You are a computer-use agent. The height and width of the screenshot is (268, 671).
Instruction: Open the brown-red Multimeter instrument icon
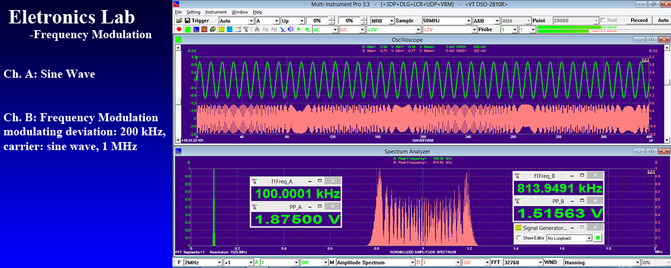pos(204,29)
